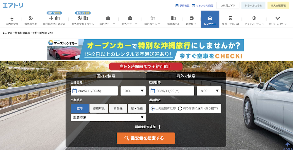Open the 18:00 return time dropdown

pos(209,91)
